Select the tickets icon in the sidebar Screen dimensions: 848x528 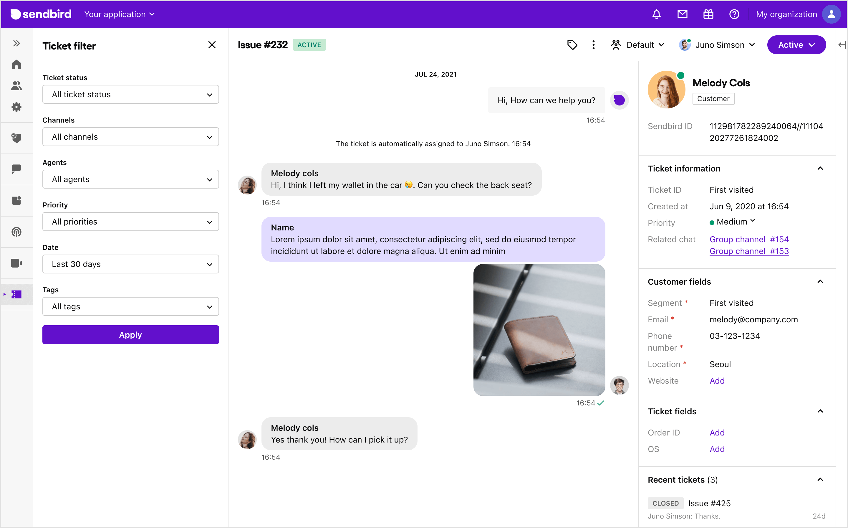[16, 294]
